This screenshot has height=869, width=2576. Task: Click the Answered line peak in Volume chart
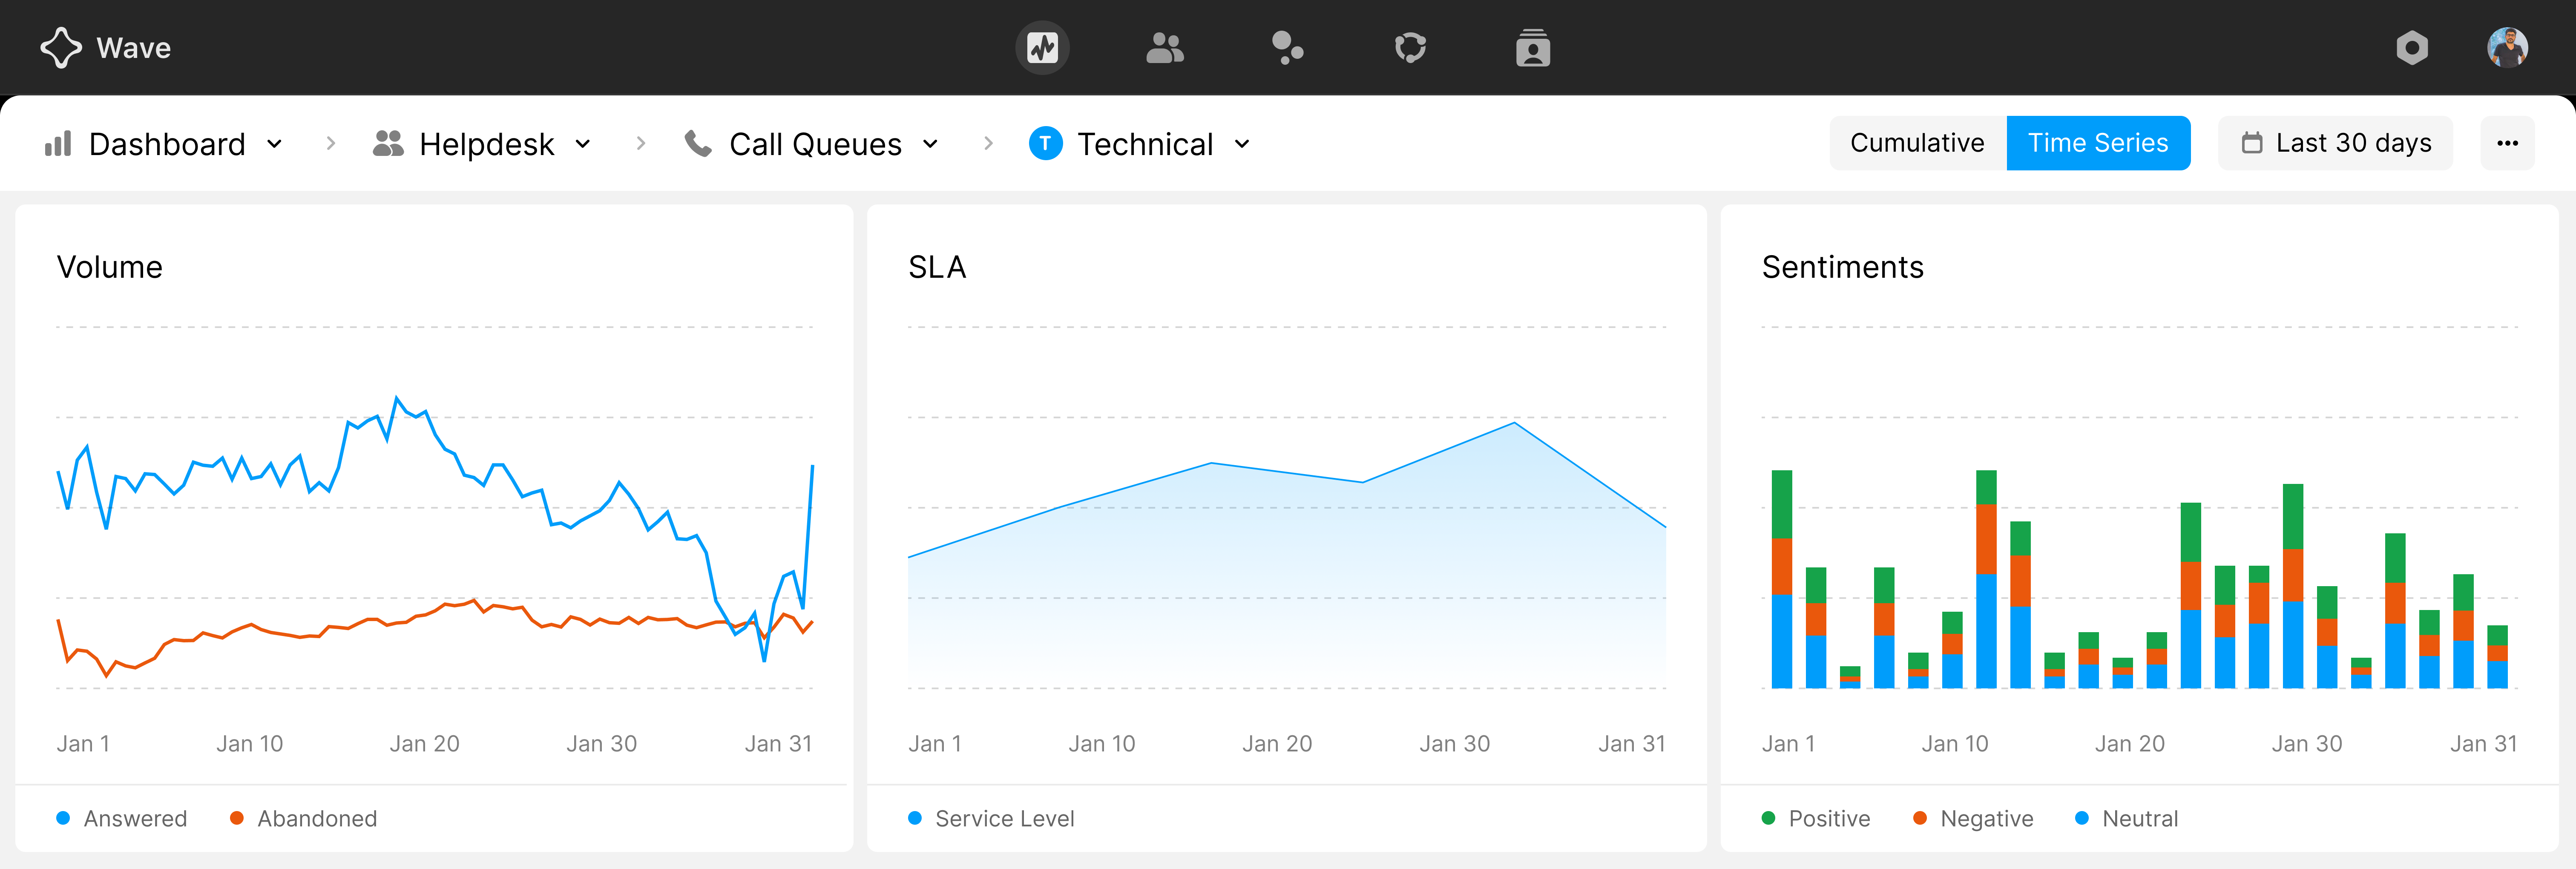(x=397, y=398)
